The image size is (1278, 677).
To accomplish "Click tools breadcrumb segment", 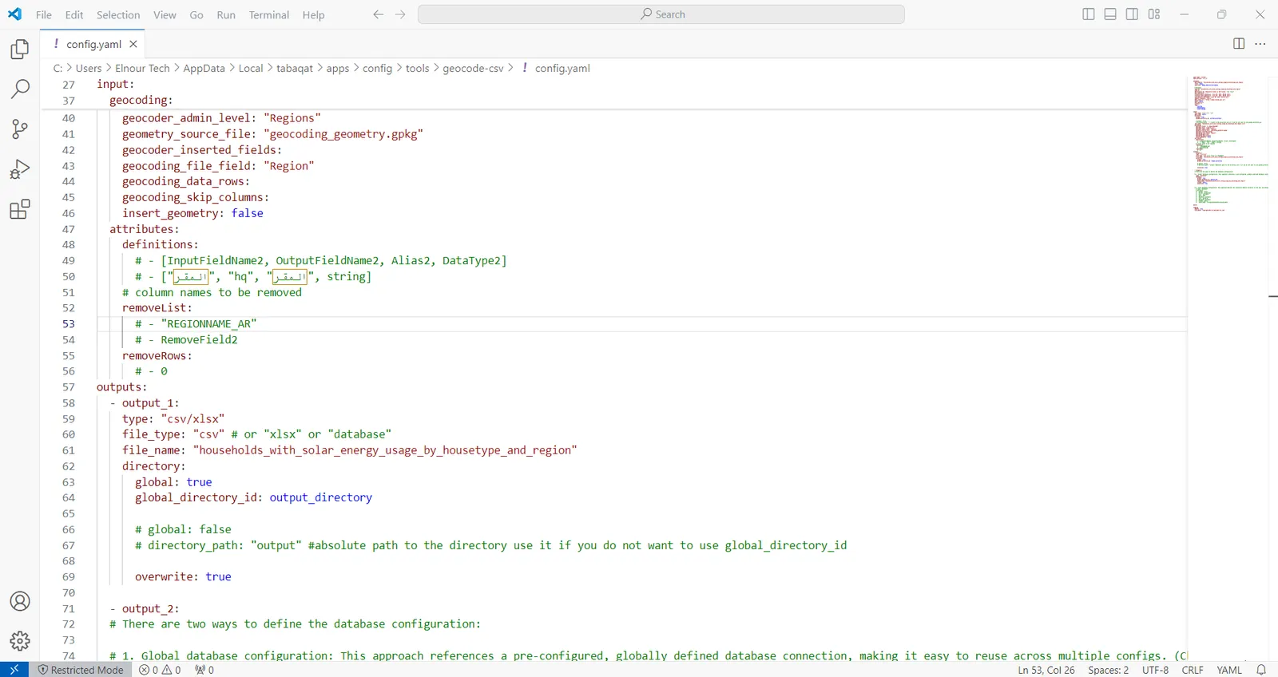I will [x=418, y=68].
